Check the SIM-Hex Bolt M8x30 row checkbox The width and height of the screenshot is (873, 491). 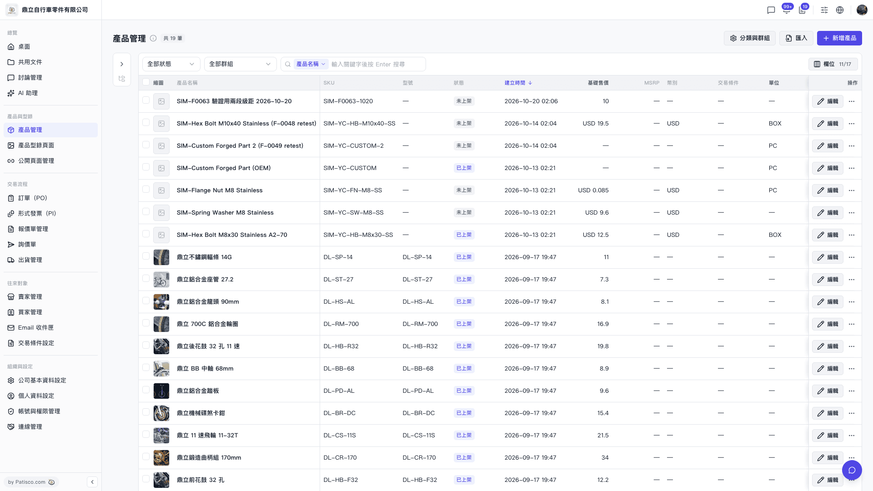click(x=146, y=234)
